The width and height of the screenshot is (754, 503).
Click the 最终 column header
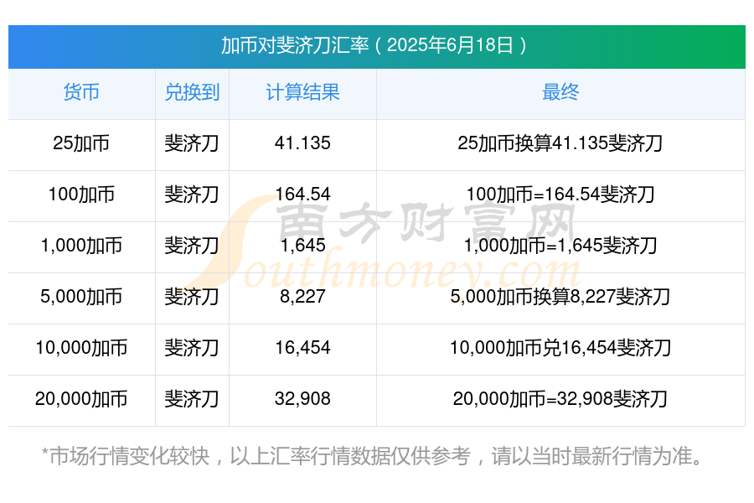pyautogui.click(x=560, y=92)
